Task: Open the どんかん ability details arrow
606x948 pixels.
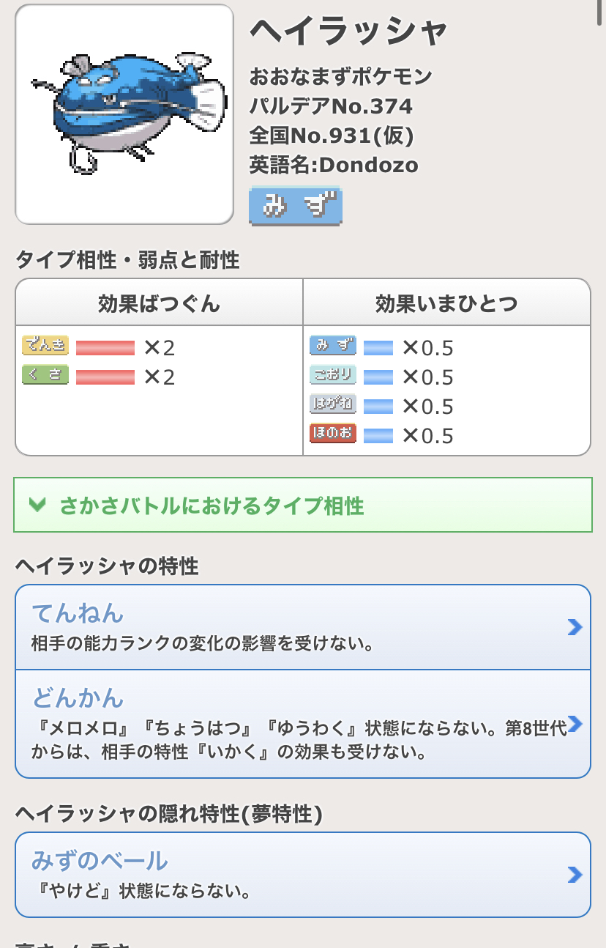Action: pyautogui.click(x=575, y=724)
